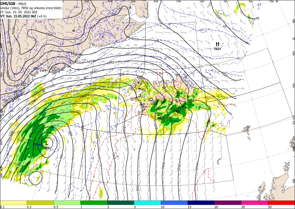Image resolution: width=295 pixels, height=209 pixels.
Task: Click the purple legend color segment
Action: pos(228,203)
